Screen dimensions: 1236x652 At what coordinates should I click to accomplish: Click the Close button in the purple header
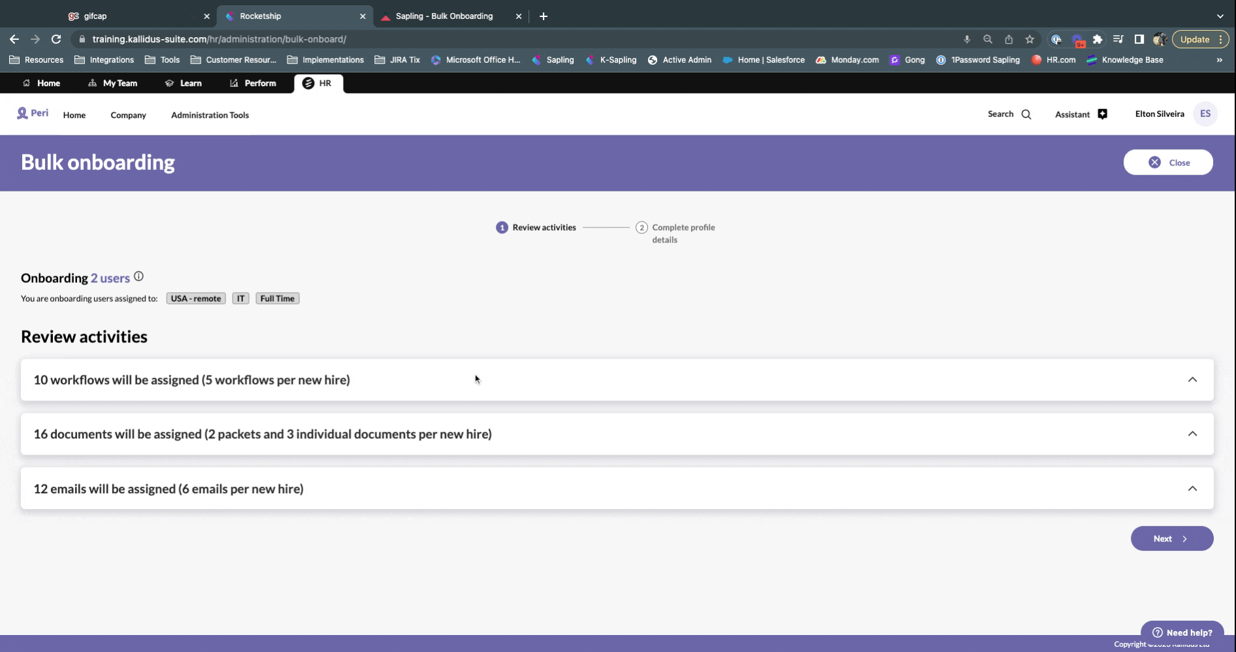tap(1168, 162)
